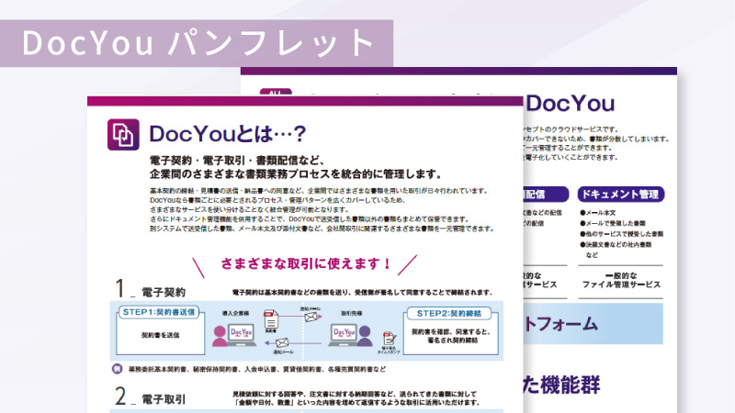The image size is (735, 413).
Task: Click the red PDF contract document icon
Action: pyautogui.click(x=270, y=320)
